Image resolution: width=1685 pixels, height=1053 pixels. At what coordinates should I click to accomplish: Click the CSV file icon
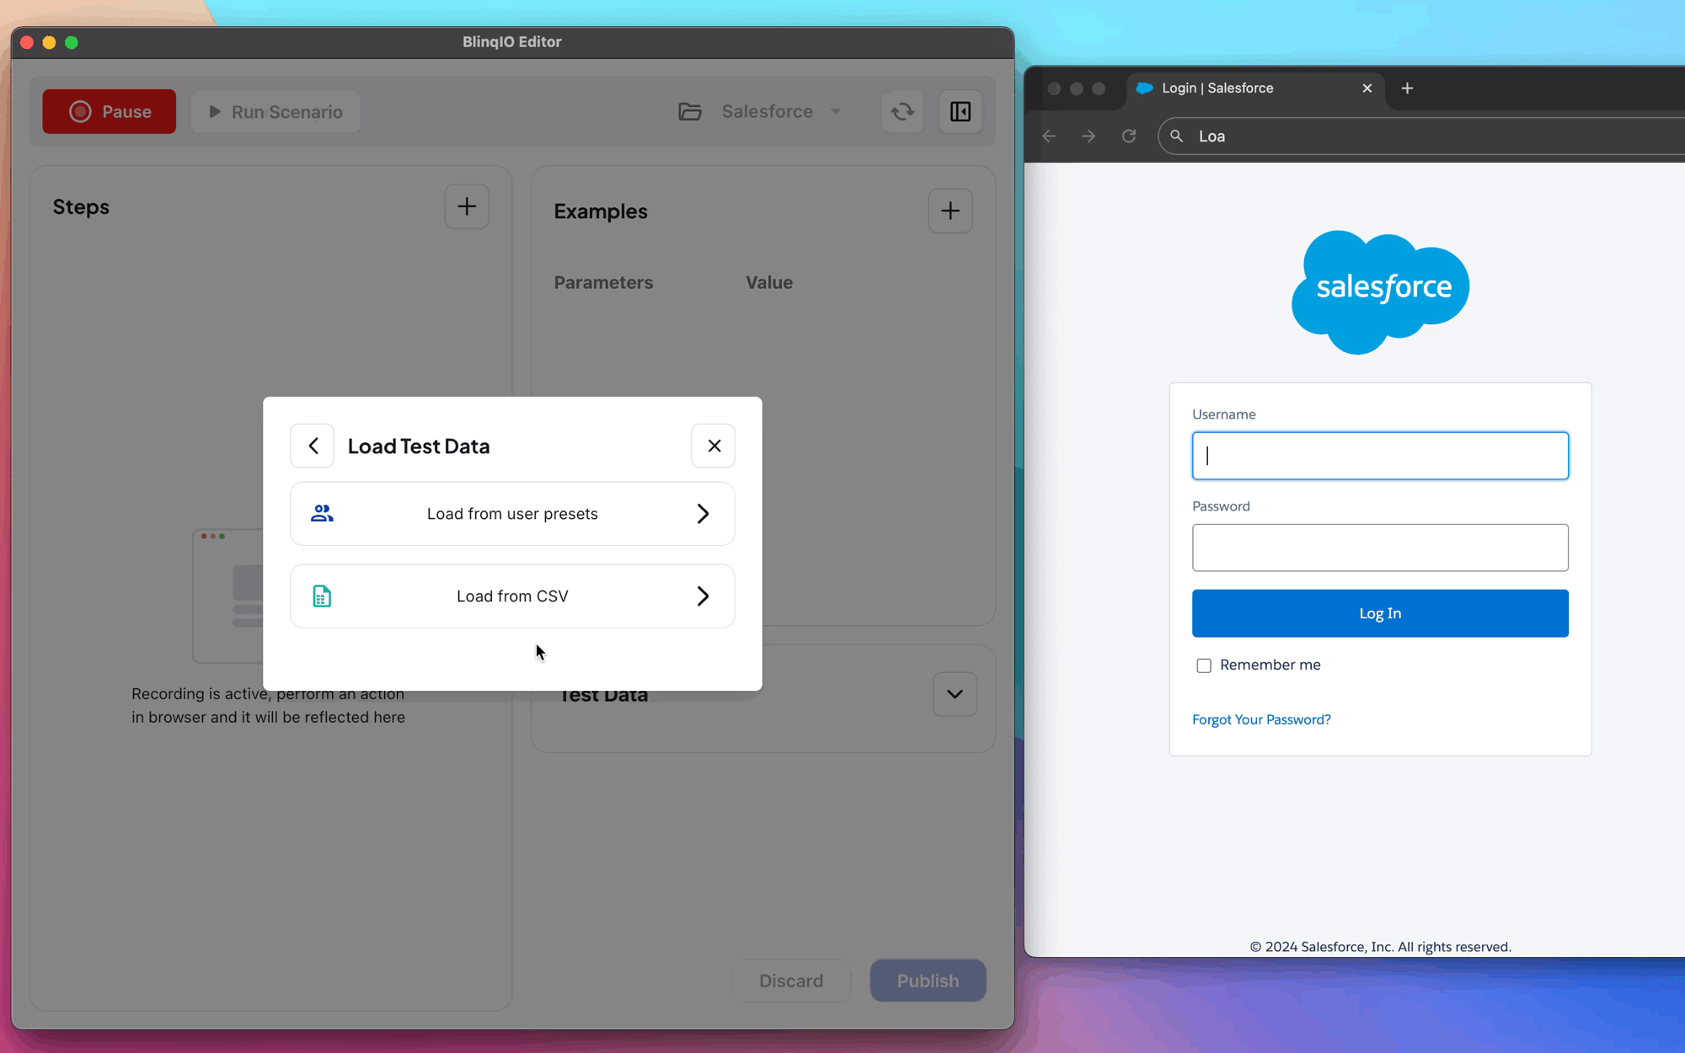[322, 596]
